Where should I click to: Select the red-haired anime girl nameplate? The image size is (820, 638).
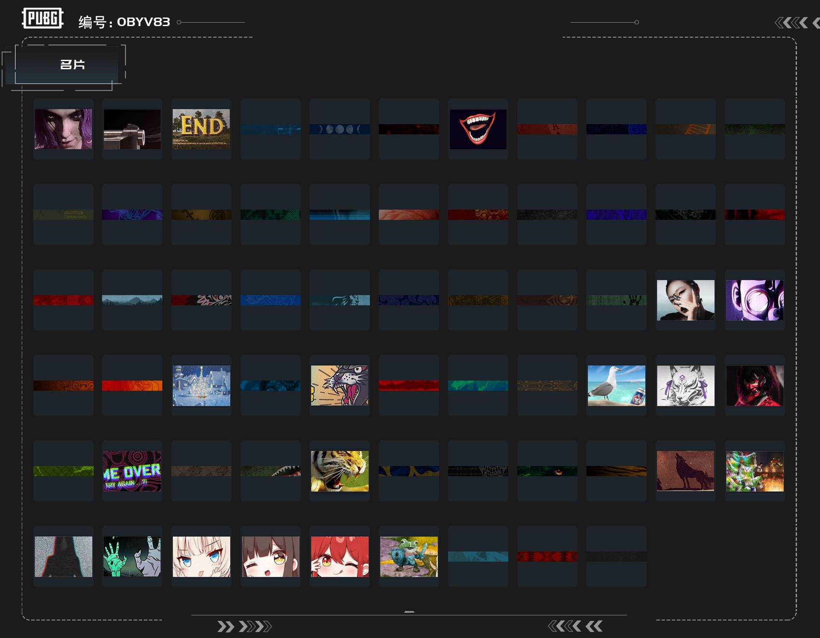340,556
